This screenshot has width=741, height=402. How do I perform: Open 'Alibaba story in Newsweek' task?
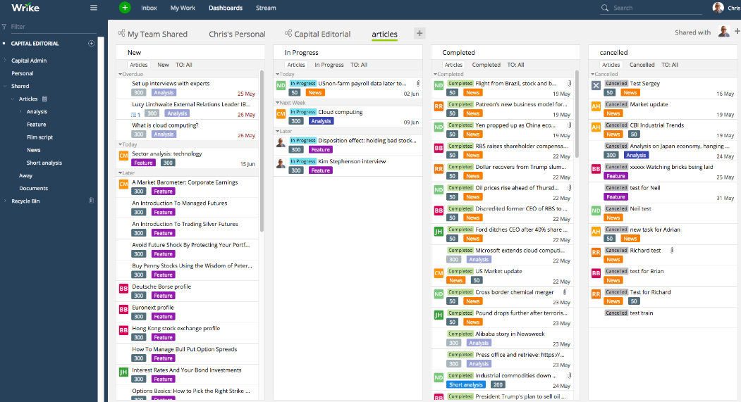[x=510, y=334]
